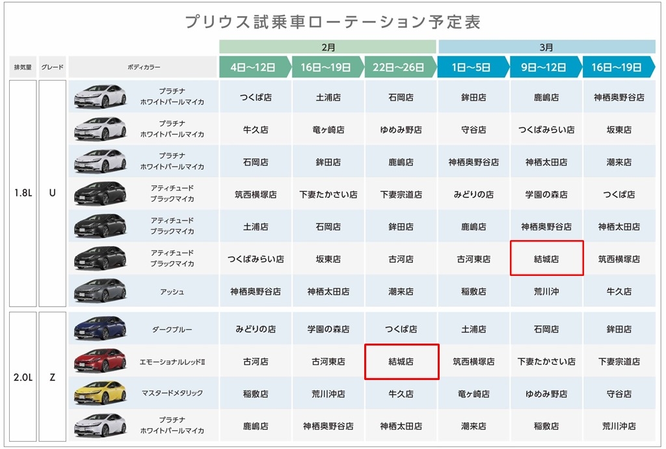This screenshot has width=666, height=449.
Task: Select the 9日〜12日 date header
Action: tap(546, 67)
